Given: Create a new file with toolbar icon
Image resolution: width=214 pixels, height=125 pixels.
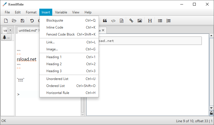Looking at the screenshot, I should [x=6, y=21].
